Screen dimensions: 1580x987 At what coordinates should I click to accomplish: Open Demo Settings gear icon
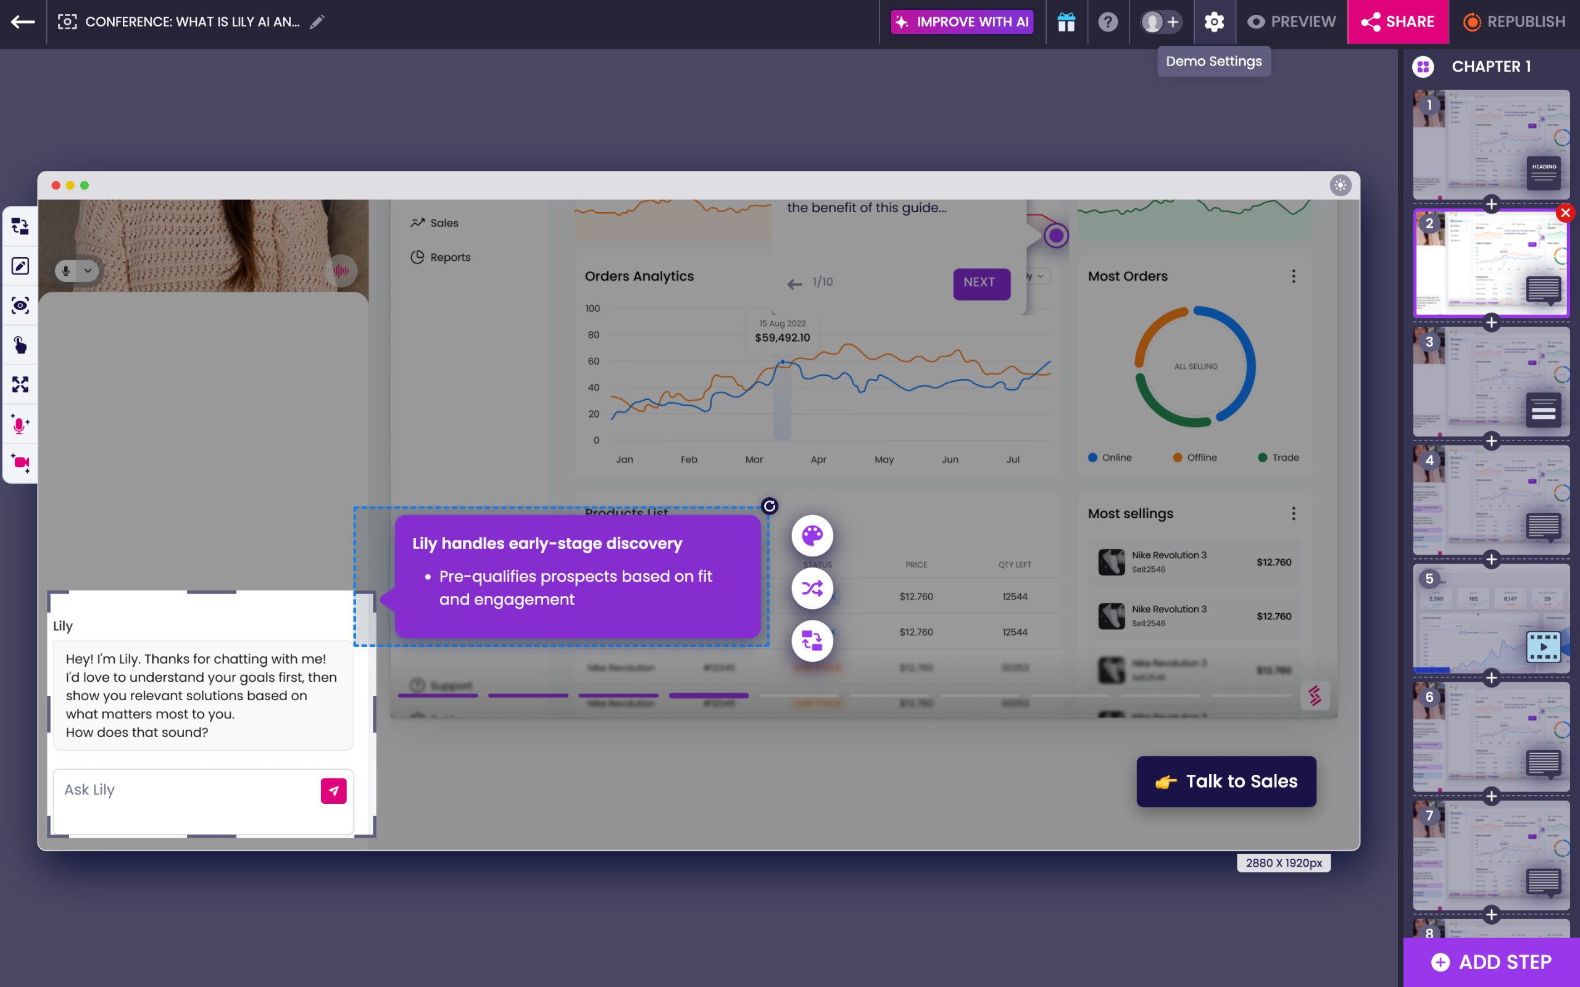click(x=1214, y=22)
